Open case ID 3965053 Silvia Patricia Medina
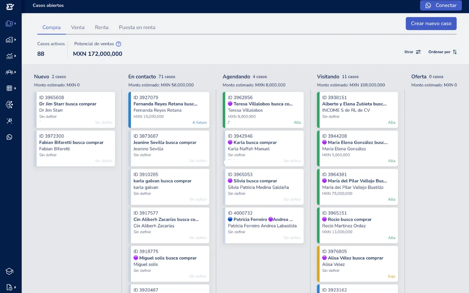 [x=263, y=187]
